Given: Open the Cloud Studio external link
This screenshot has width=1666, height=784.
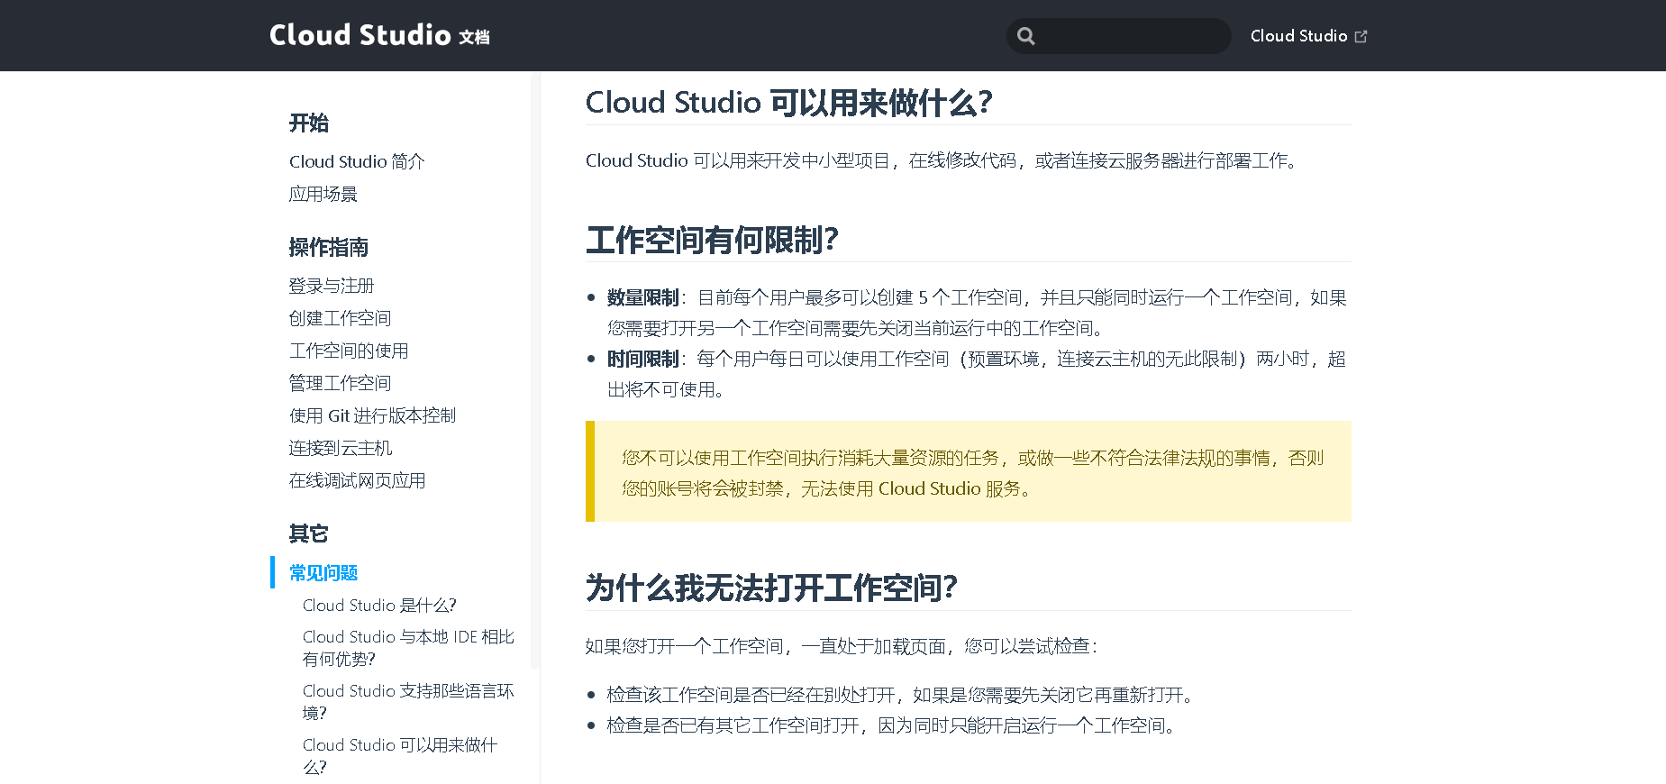Looking at the screenshot, I should coord(1307,36).
